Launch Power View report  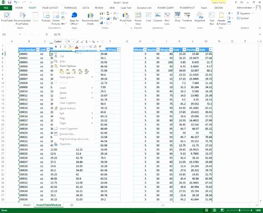click(x=138, y=18)
